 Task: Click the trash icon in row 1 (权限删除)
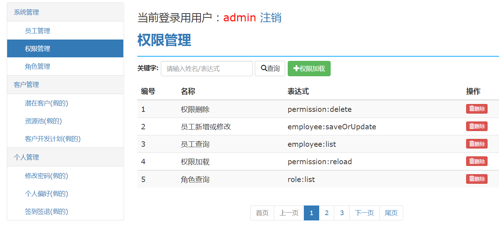471,109
